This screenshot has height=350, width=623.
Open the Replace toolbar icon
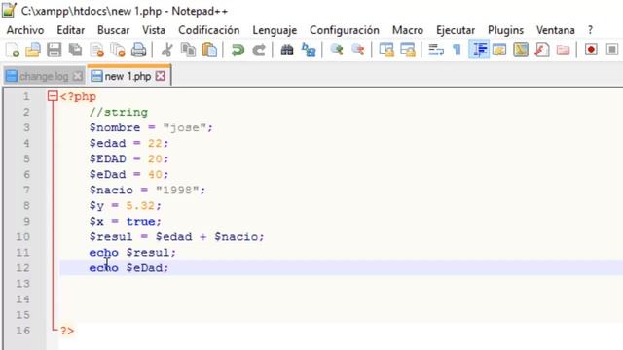click(309, 50)
